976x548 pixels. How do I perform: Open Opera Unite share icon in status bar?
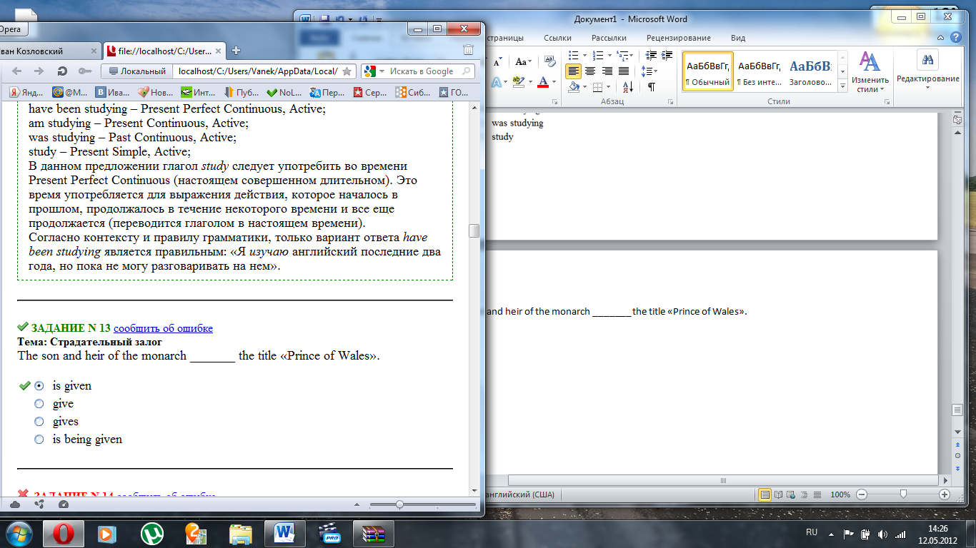click(39, 504)
